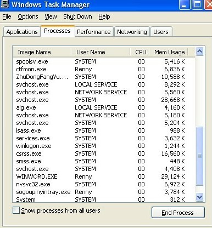Open the Networking tab
The height and width of the screenshot is (228, 212).
pyautogui.click(x=132, y=32)
